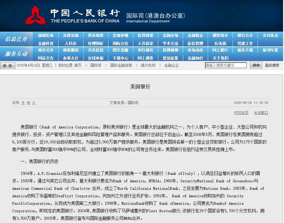Click the heading 一、美国银行的历史
284x223 pixels.
coord(40,161)
